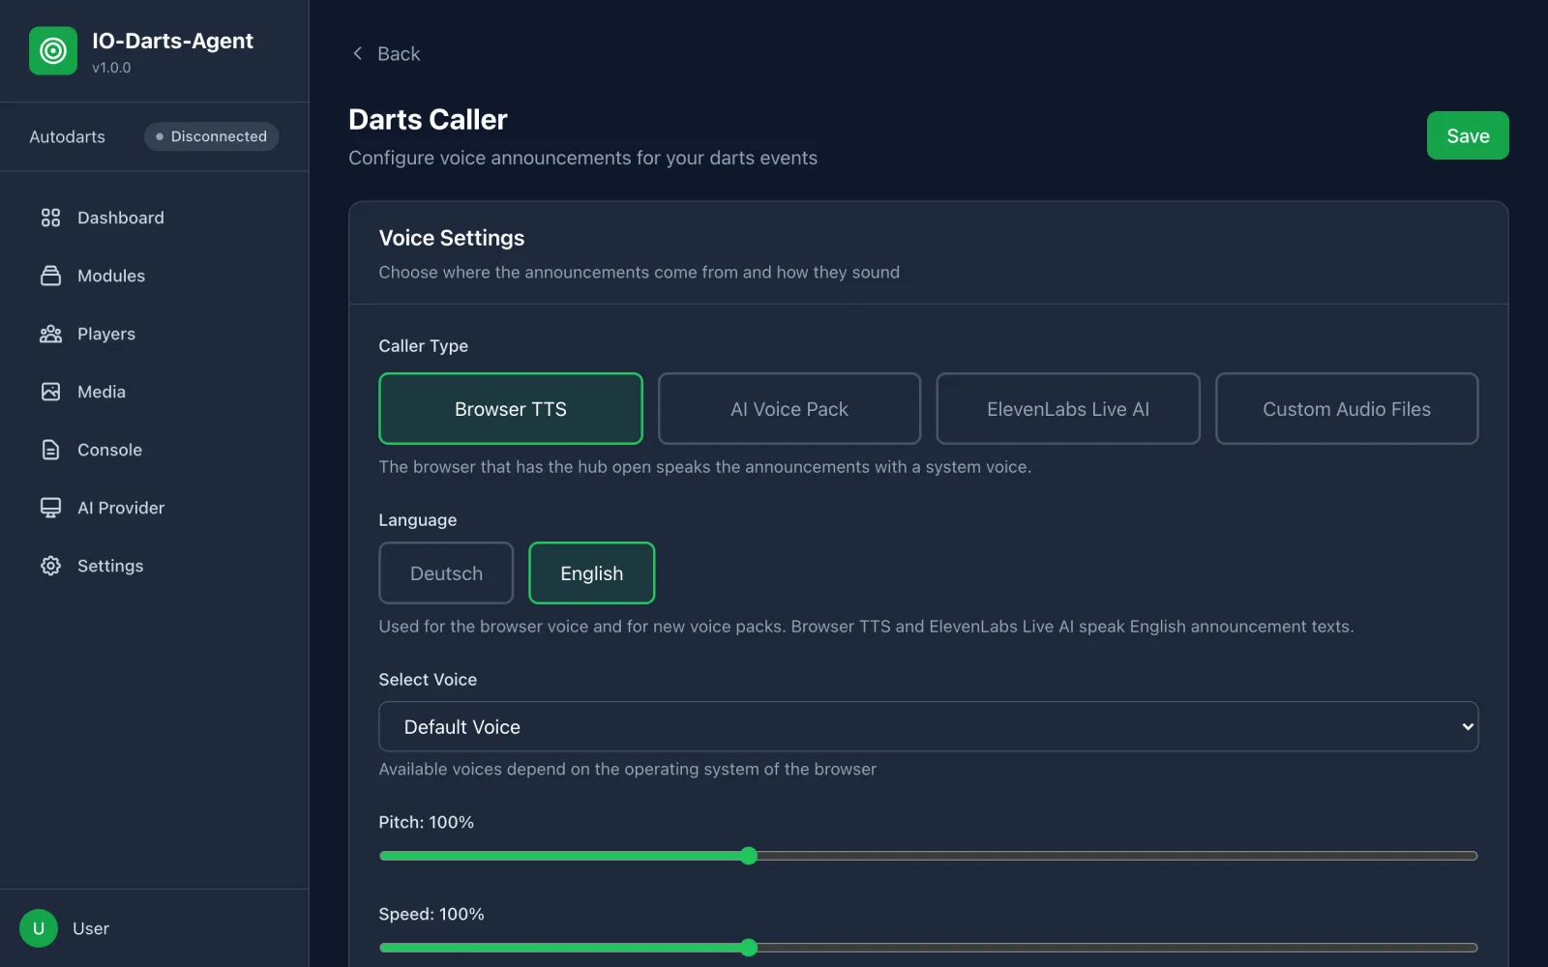Open the Settings page
1548x967 pixels.
click(x=155, y=566)
